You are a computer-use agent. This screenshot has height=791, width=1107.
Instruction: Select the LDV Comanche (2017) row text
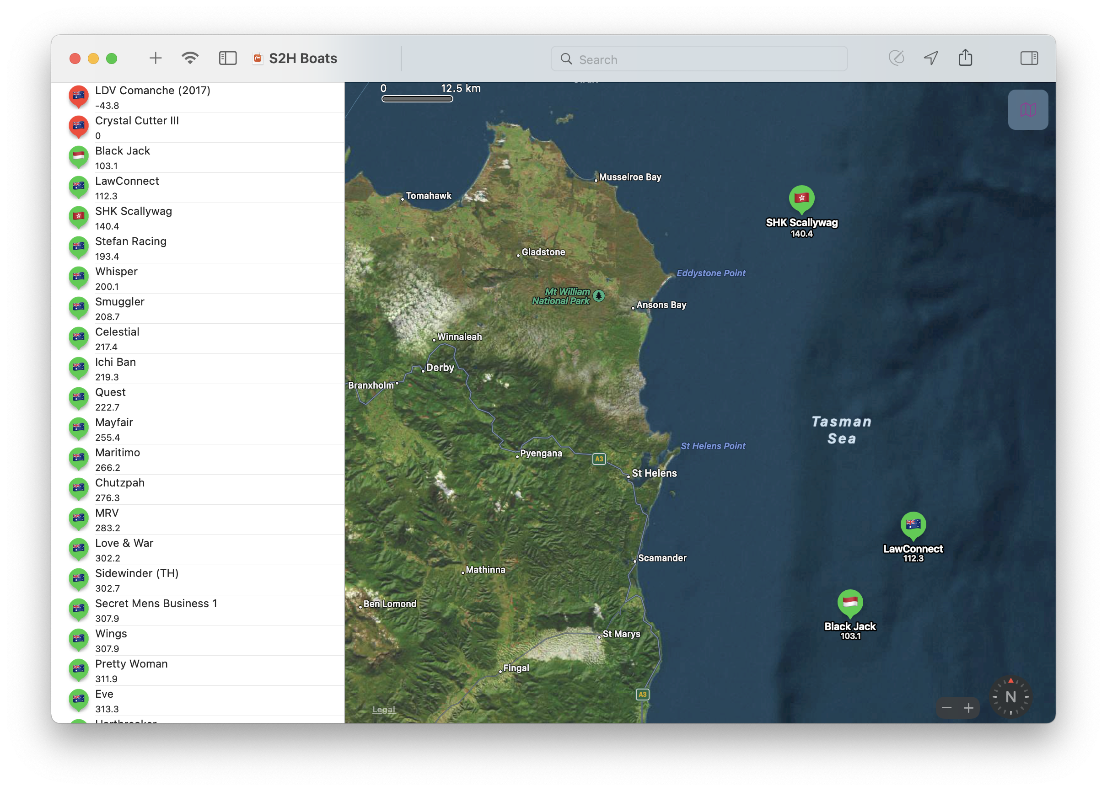(x=152, y=91)
